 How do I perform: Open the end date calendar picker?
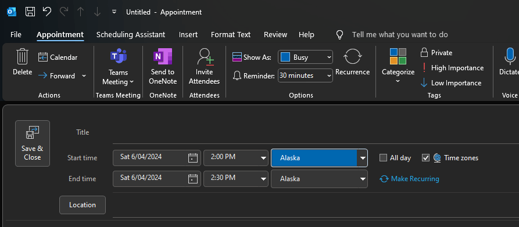[193, 179]
